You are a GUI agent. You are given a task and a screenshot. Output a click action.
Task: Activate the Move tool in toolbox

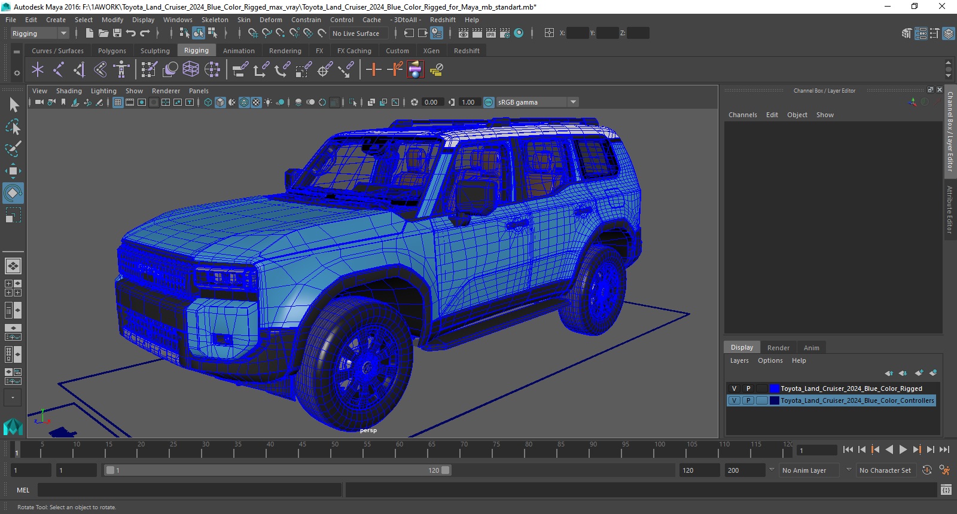[x=13, y=171]
